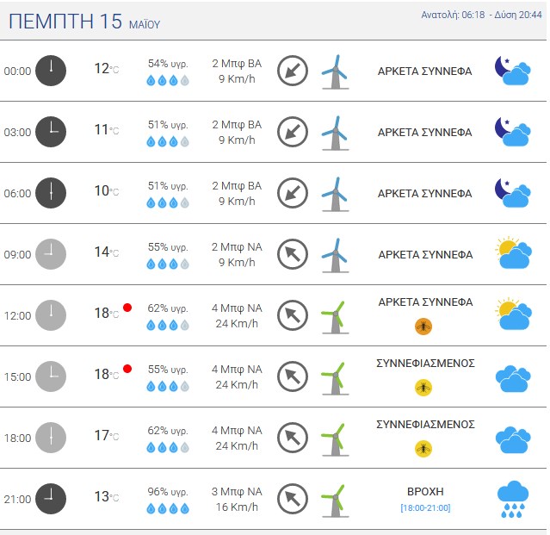Click the orange bee icon at 12:00
Viewport: 550px width, 535px height.
click(x=423, y=327)
